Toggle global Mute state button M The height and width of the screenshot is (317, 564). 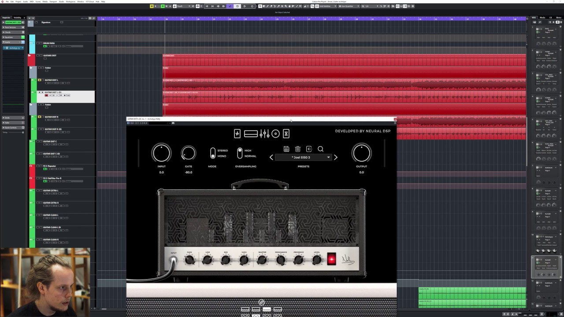152,6
